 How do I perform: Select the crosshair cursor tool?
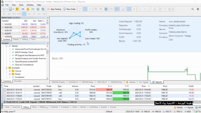tap(134, 9)
